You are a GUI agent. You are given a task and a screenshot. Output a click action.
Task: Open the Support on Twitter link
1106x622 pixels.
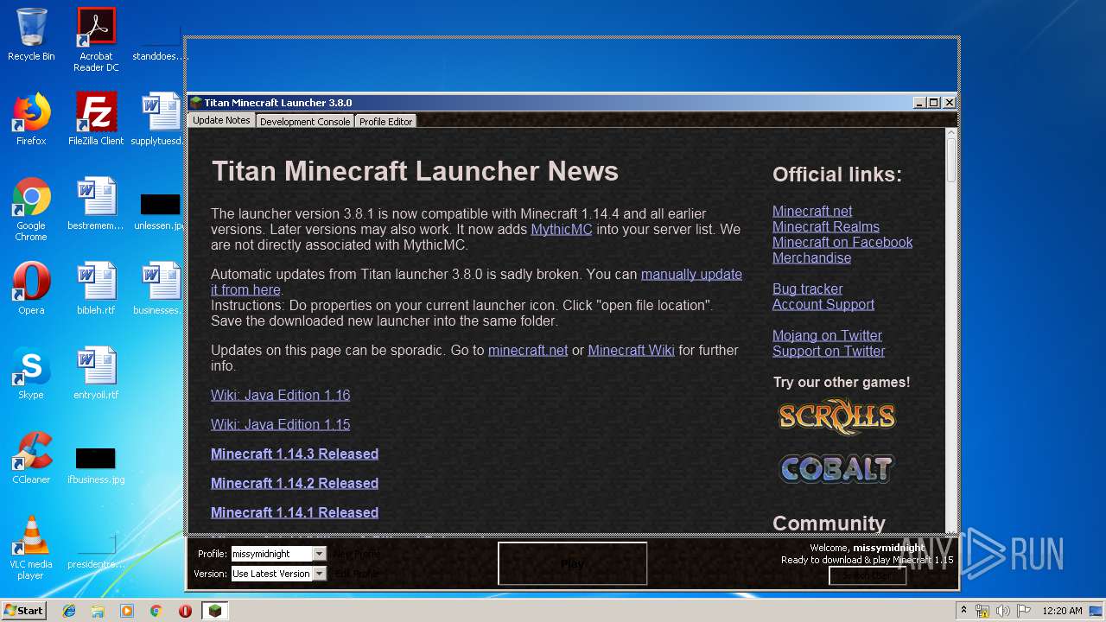[829, 351]
